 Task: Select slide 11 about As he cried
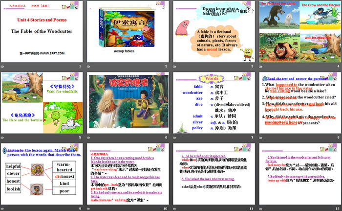214,174
